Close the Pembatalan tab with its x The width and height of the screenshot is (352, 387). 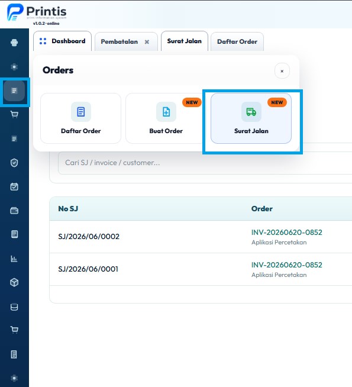pos(147,41)
